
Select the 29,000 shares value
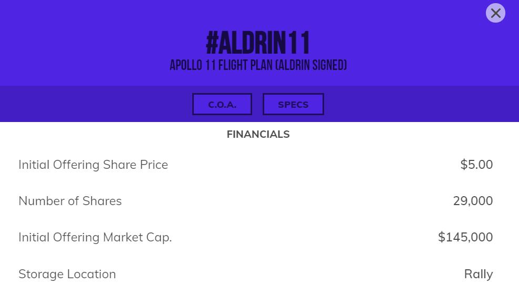(473, 201)
